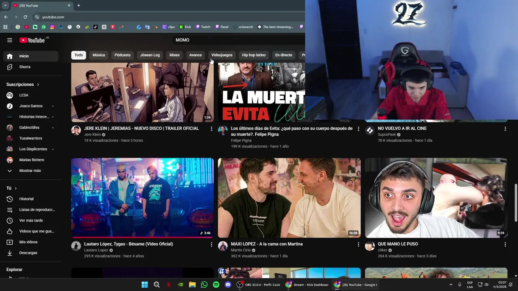This screenshot has width=518, height=291.
Task: Open Lautaro Lopez channel name link
Action: 96,250
